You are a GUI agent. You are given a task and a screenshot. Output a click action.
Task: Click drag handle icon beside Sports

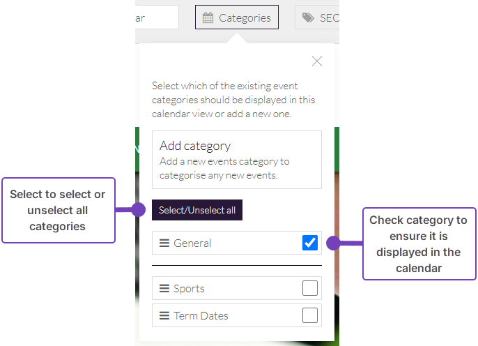164,289
